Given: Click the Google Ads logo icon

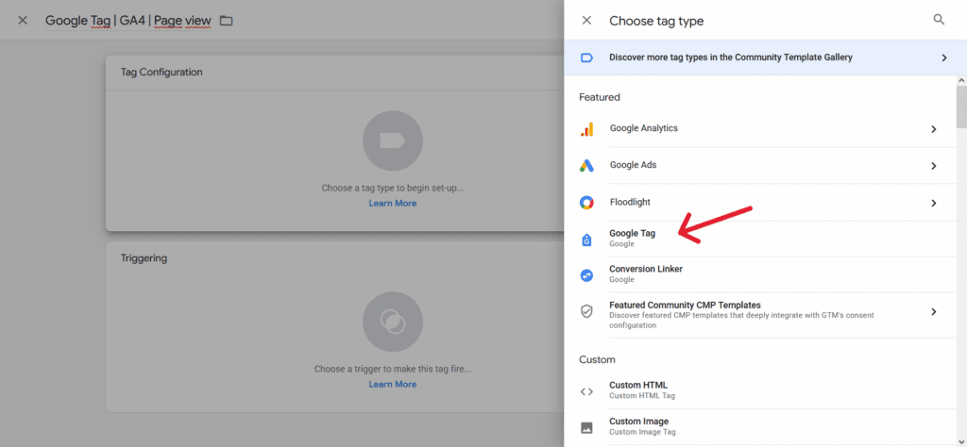Looking at the screenshot, I should click(586, 166).
